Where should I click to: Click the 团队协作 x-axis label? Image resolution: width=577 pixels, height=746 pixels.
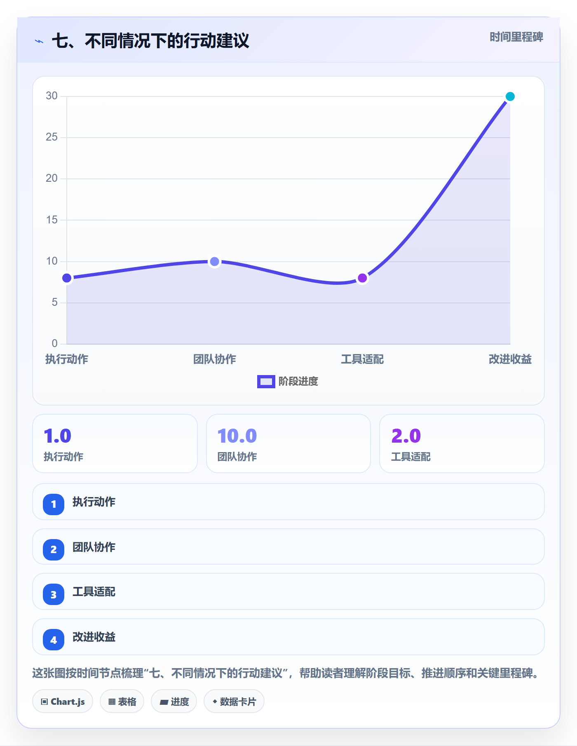click(x=214, y=359)
